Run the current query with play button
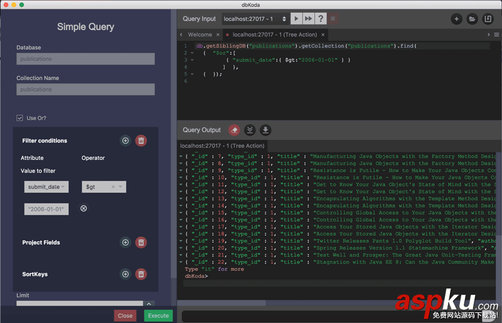This screenshot has height=323, width=502. click(x=296, y=19)
